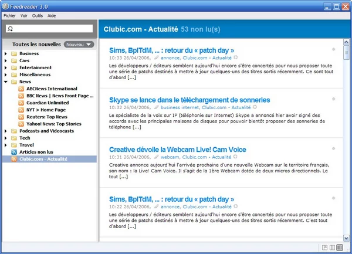Viewport: 352px width, 254px height.
Task: Click the Podcasts and Videocasts folder icon
Action: pyautogui.click(x=14, y=131)
